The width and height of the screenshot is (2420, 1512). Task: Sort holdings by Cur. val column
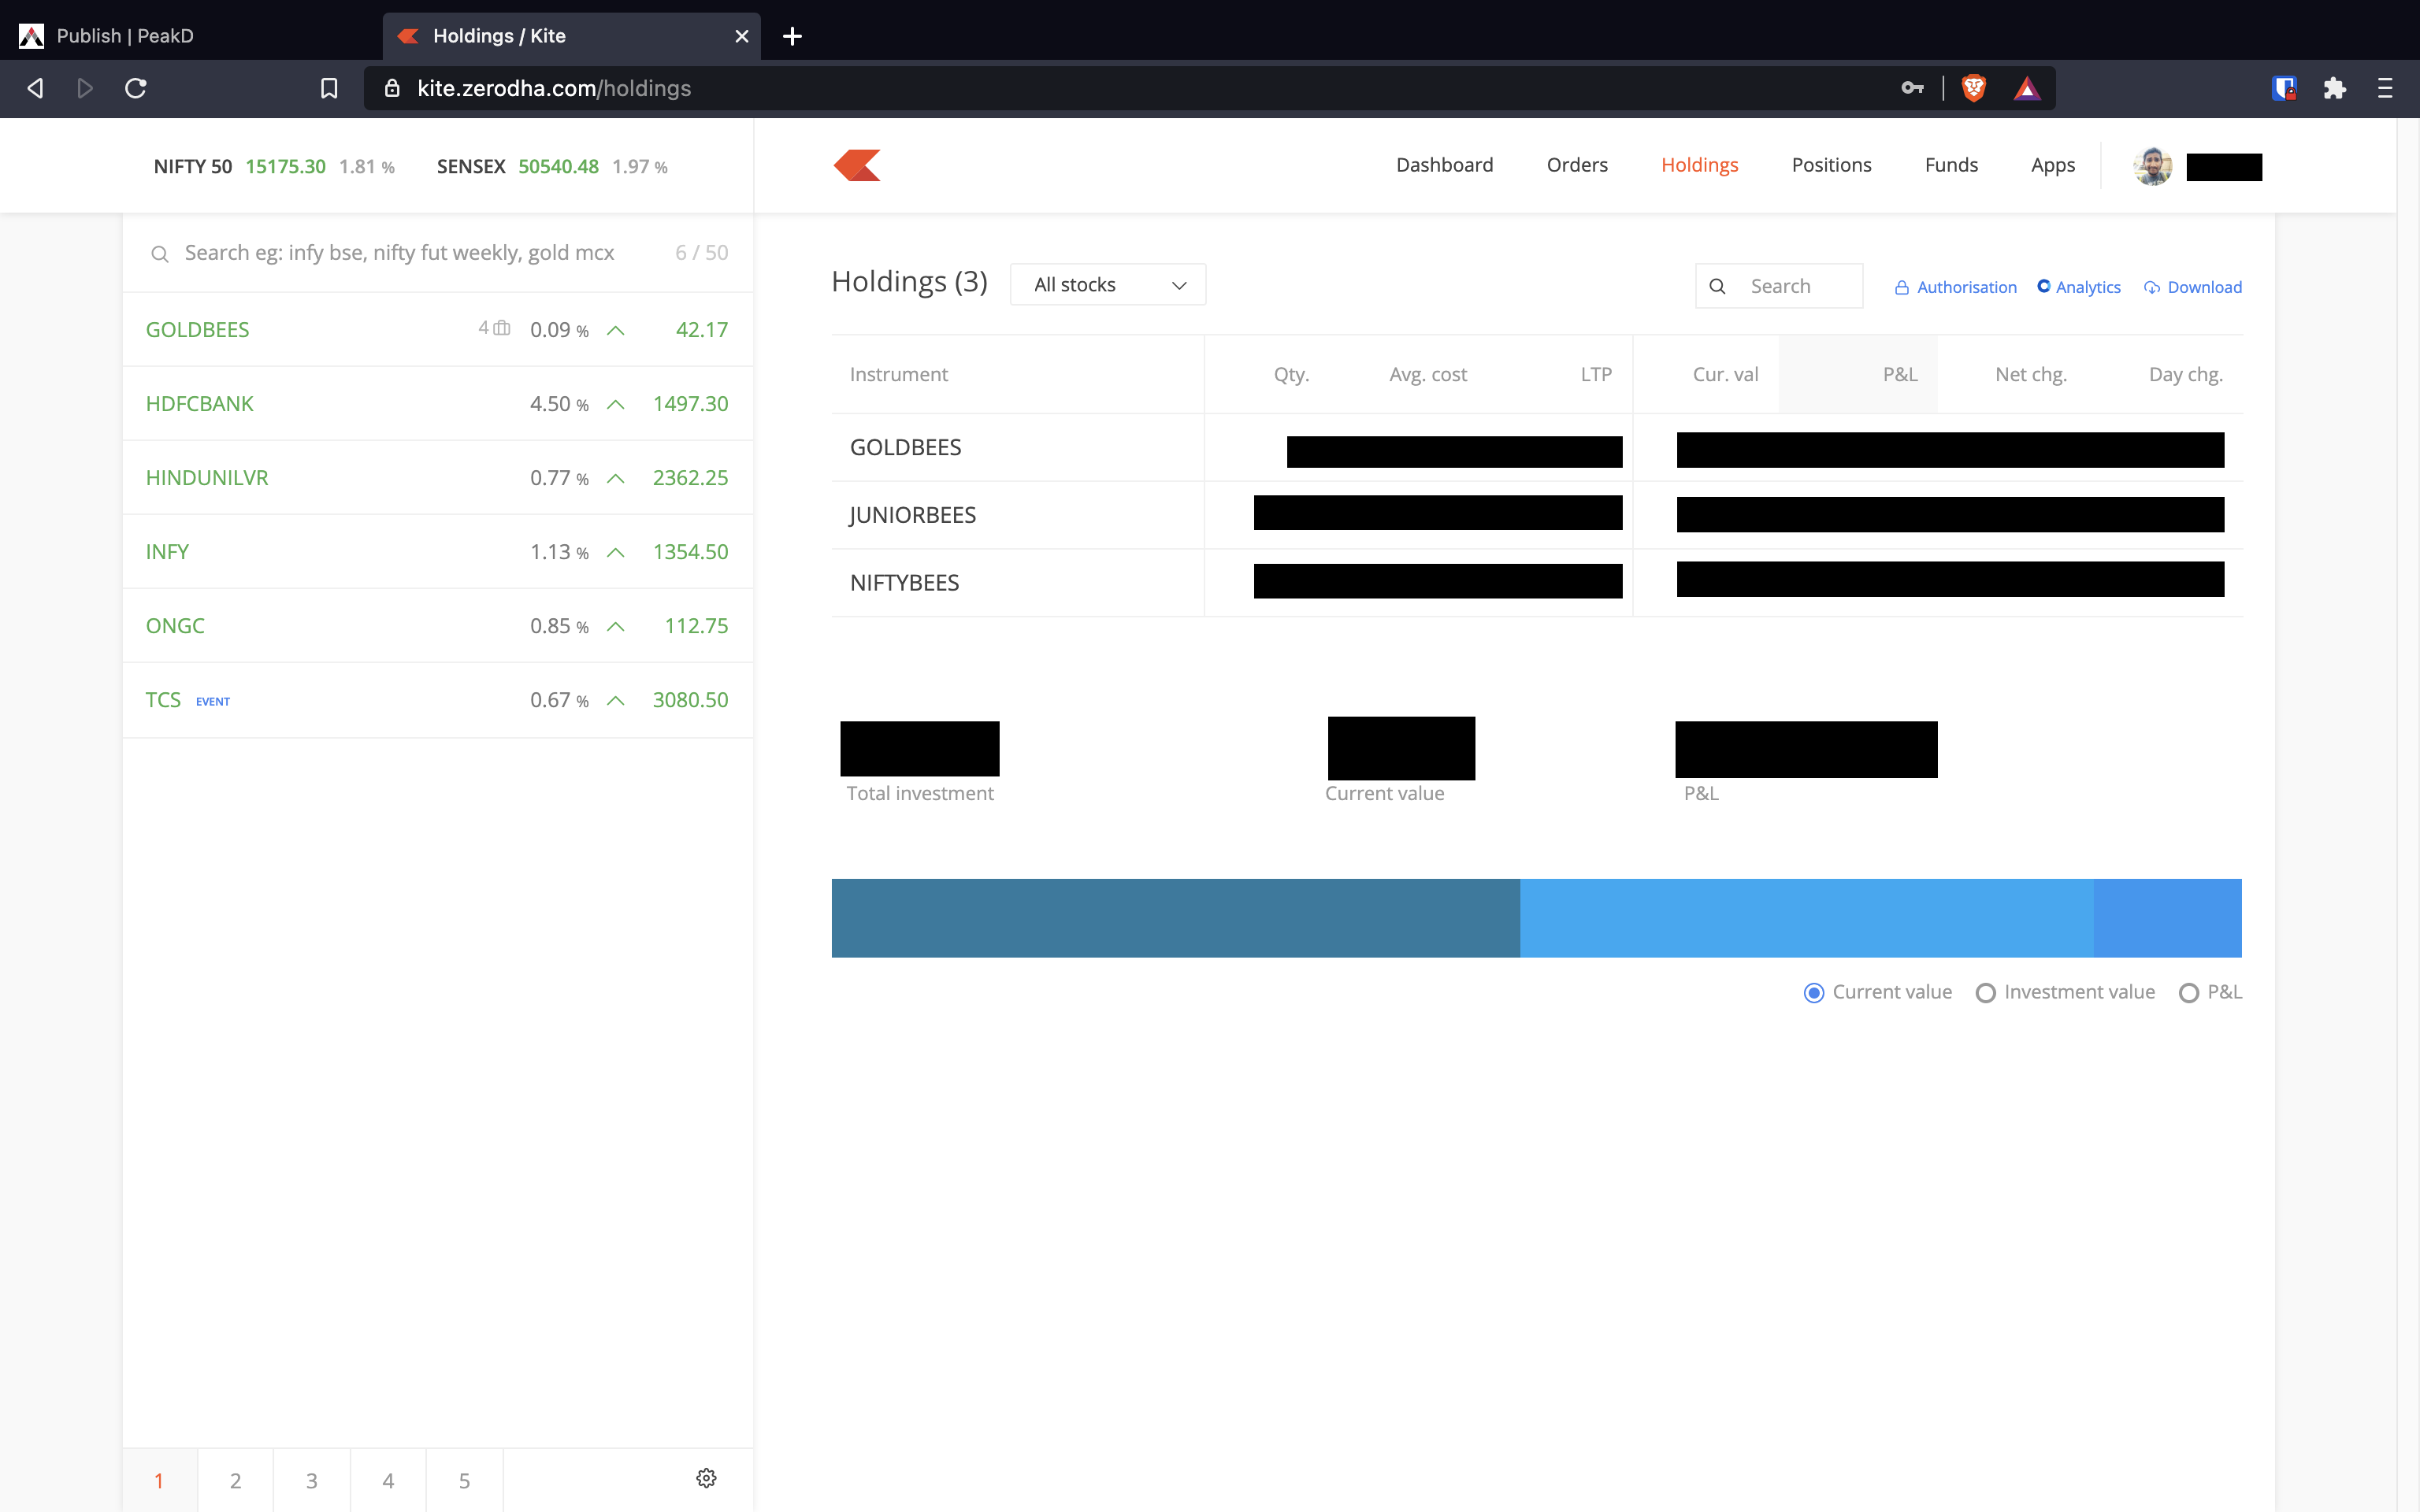click(1725, 374)
